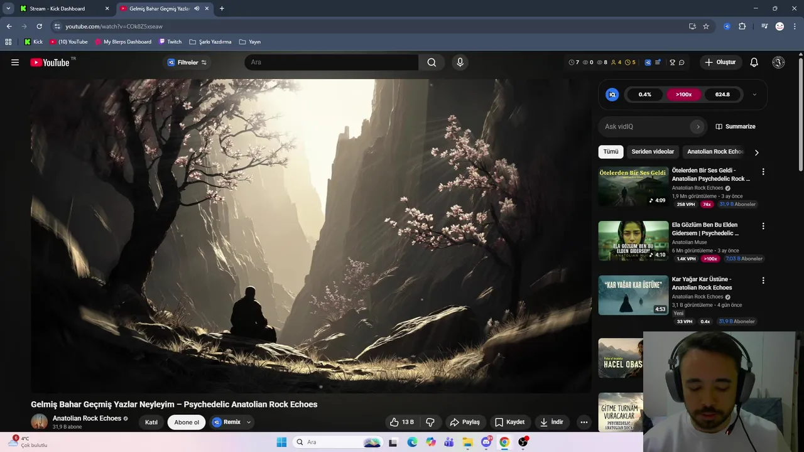Select the Seriden videolar chip

point(653,151)
